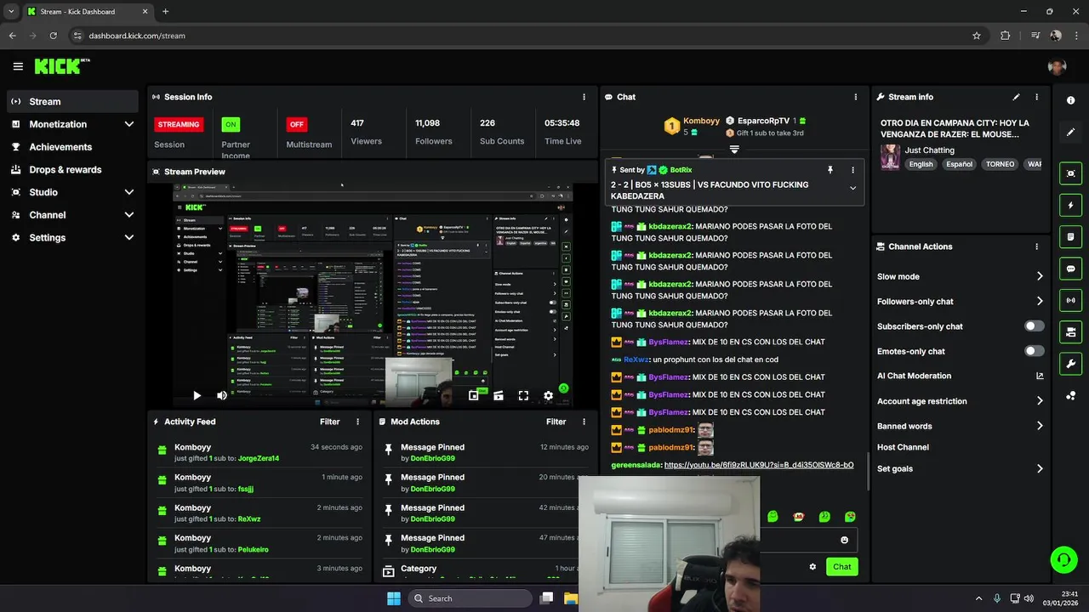Open Banned words options arrow
The width and height of the screenshot is (1089, 612).
tap(1040, 426)
